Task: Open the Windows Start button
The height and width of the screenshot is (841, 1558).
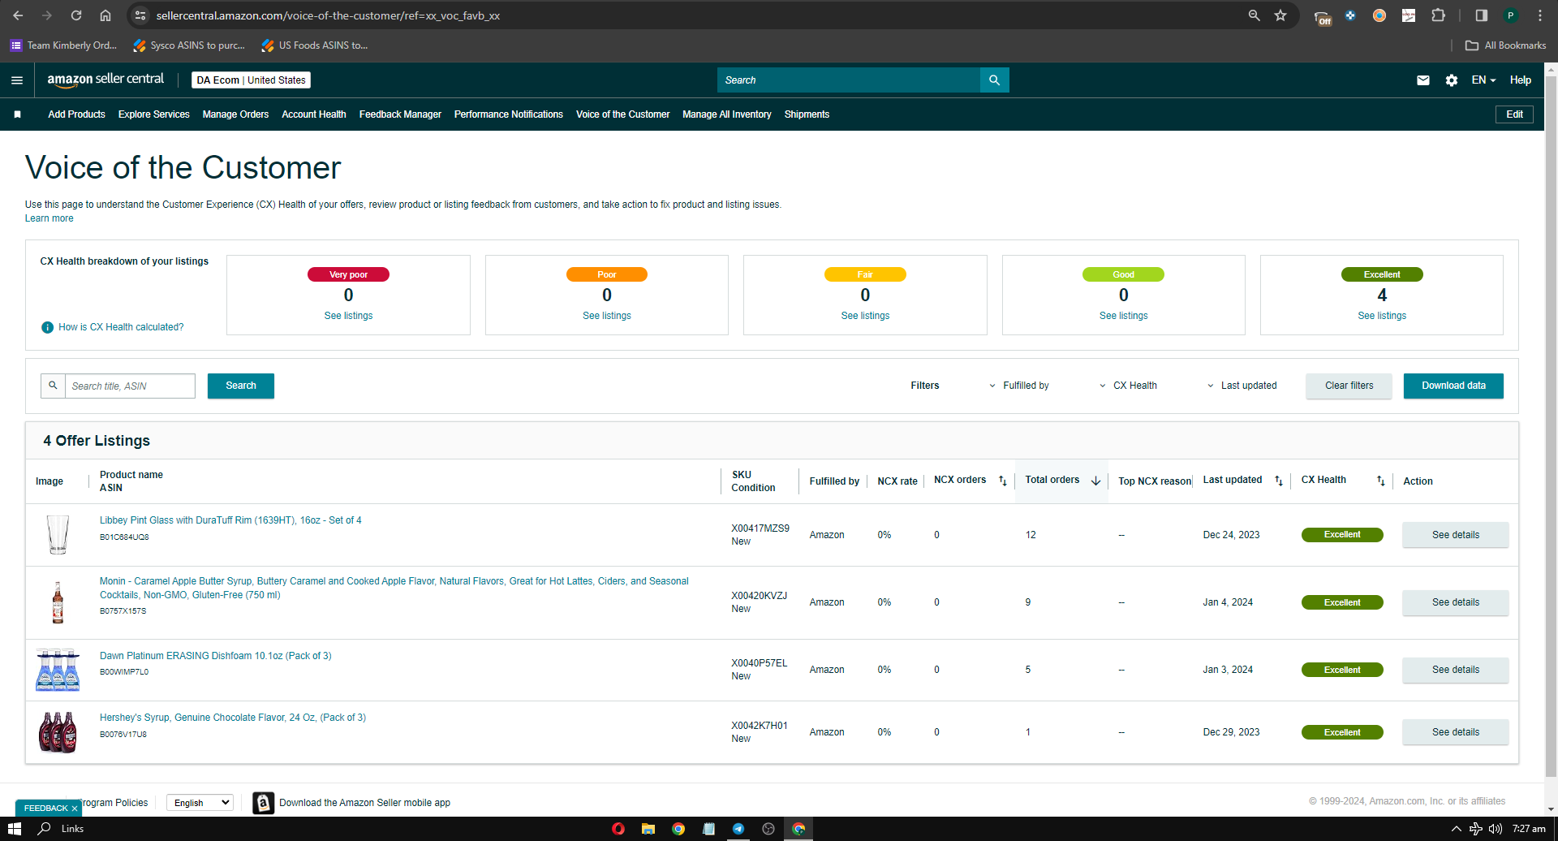Action: tap(15, 829)
